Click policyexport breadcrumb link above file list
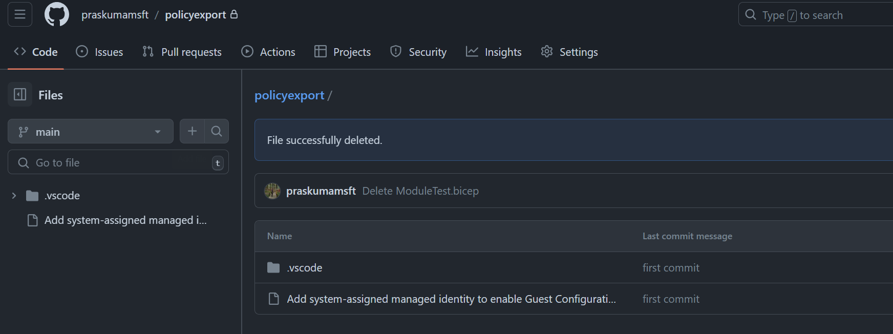This screenshot has height=334, width=893. coord(289,95)
